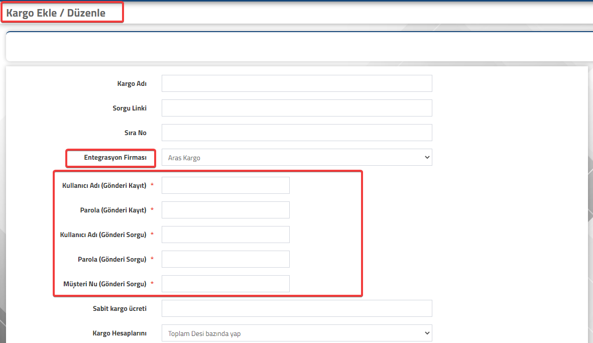Click the Kullanıcı Adı (Gönderi Sorgu) field
Viewport: 593px width, 343px height.
(x=226, y=235)
